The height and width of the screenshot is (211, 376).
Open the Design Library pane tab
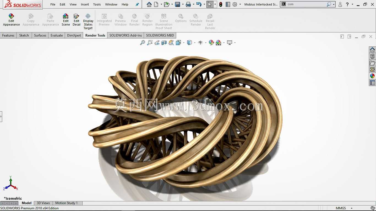[372, 56]
